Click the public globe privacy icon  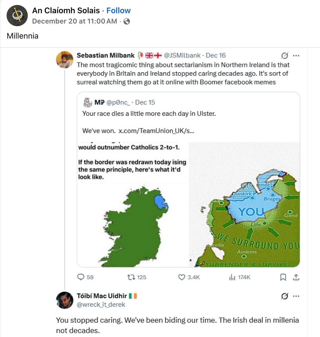[x=127, y=21]
